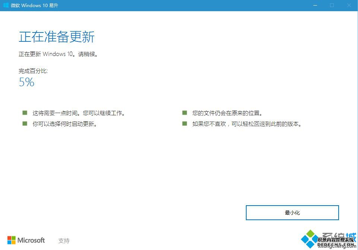Click the 正在准备更新 heading
Screen dimensions: 358x250
point(57,37)
